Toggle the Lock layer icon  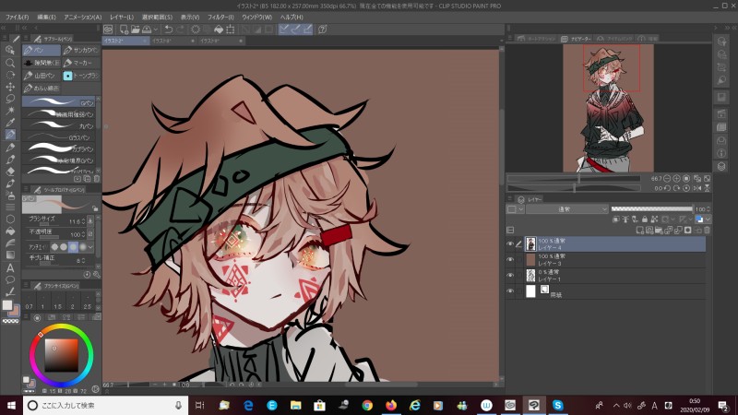pyautogui.click(x=645, y=219)
